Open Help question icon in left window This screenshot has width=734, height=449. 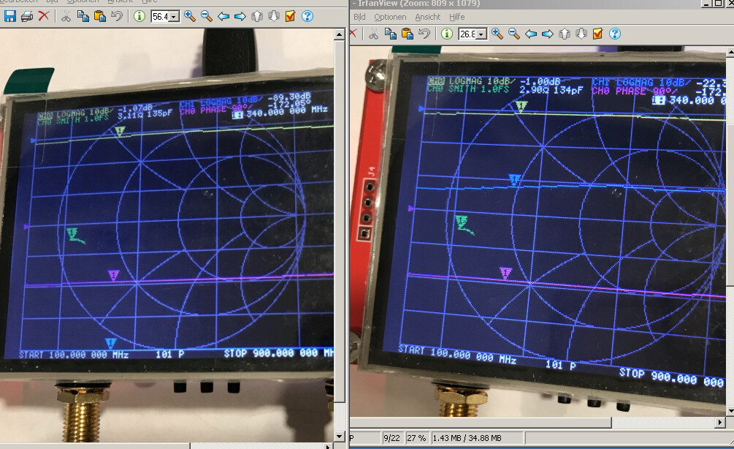tap(307, 16)
